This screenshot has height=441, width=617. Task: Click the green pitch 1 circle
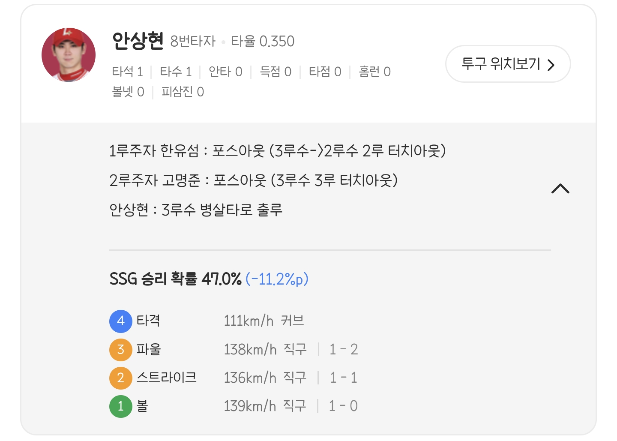tap(120, 406)
